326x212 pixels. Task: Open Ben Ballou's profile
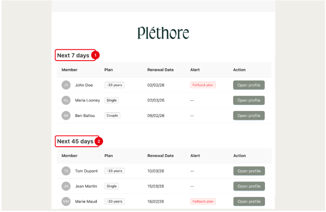(249, 115)
